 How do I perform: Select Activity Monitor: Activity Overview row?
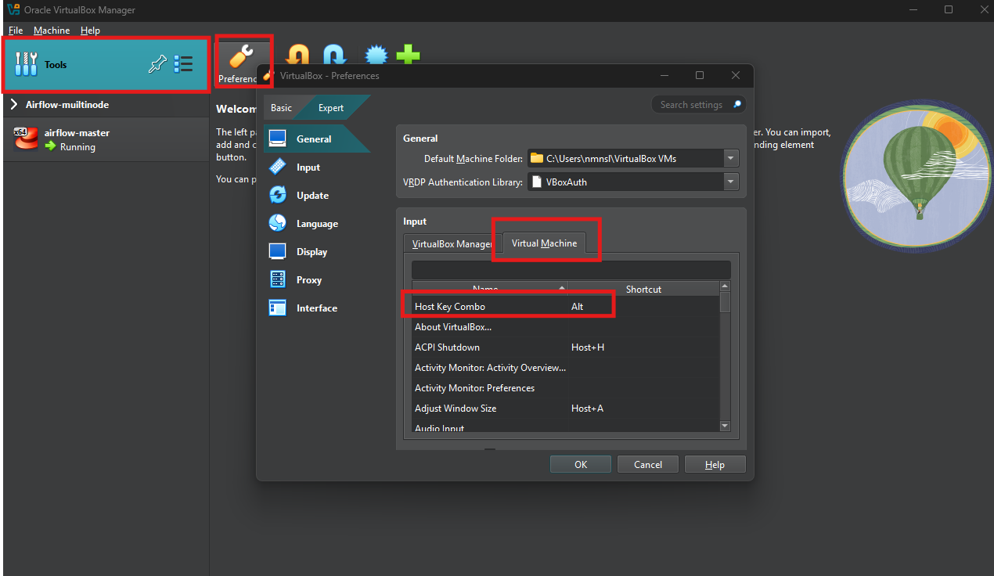[565, 367]
